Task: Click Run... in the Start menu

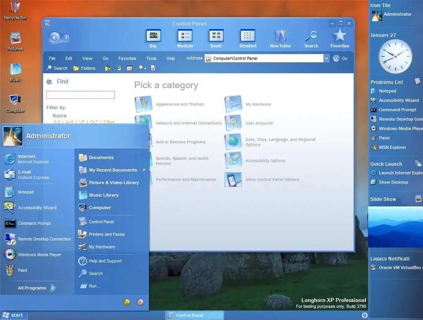Action: 90,286
